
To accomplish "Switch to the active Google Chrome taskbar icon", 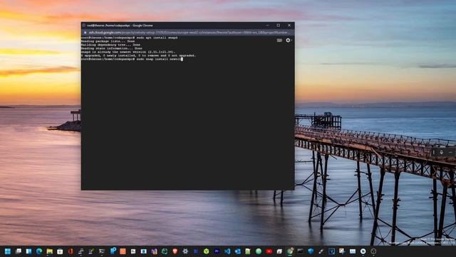I will coord(290,251).
